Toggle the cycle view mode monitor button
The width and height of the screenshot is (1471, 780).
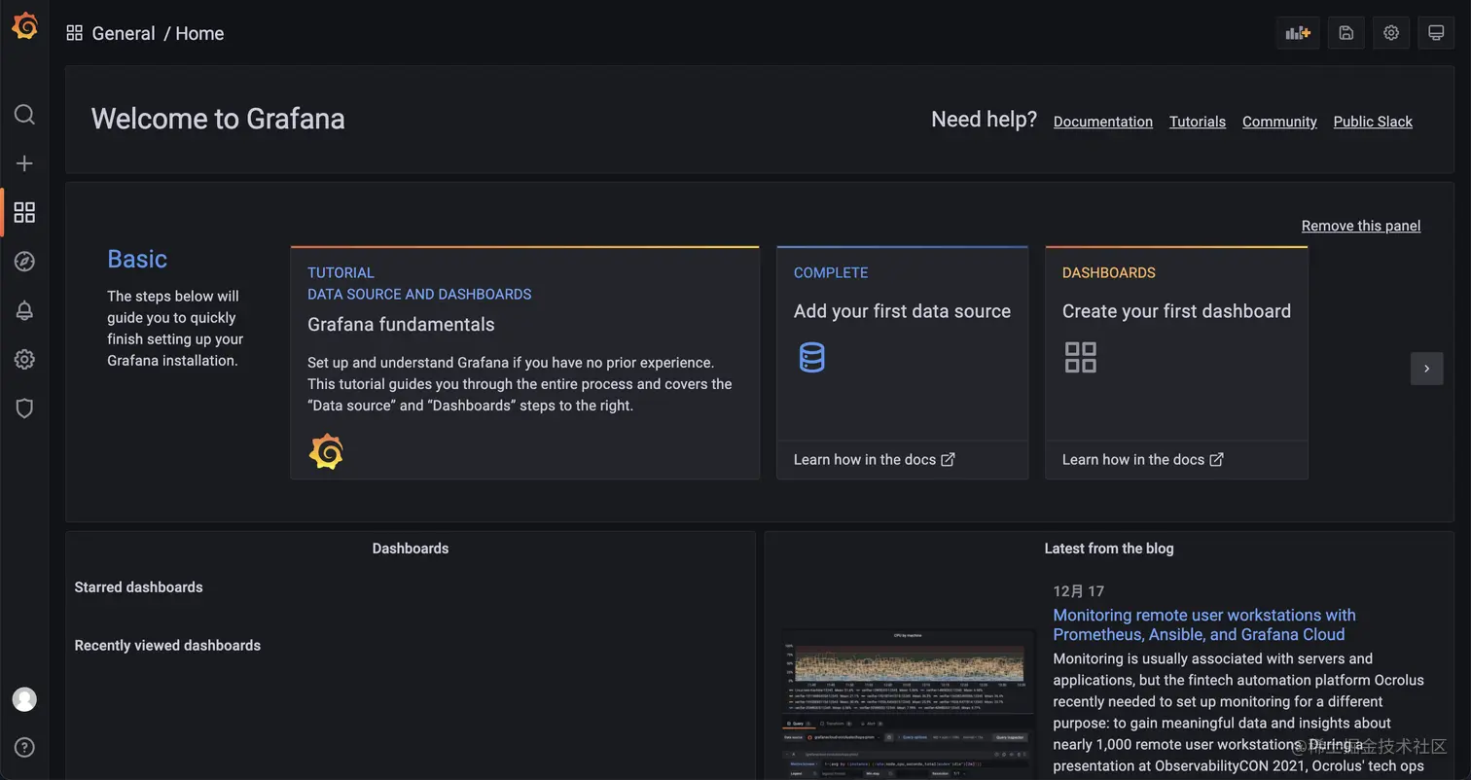click(1436, 33)
